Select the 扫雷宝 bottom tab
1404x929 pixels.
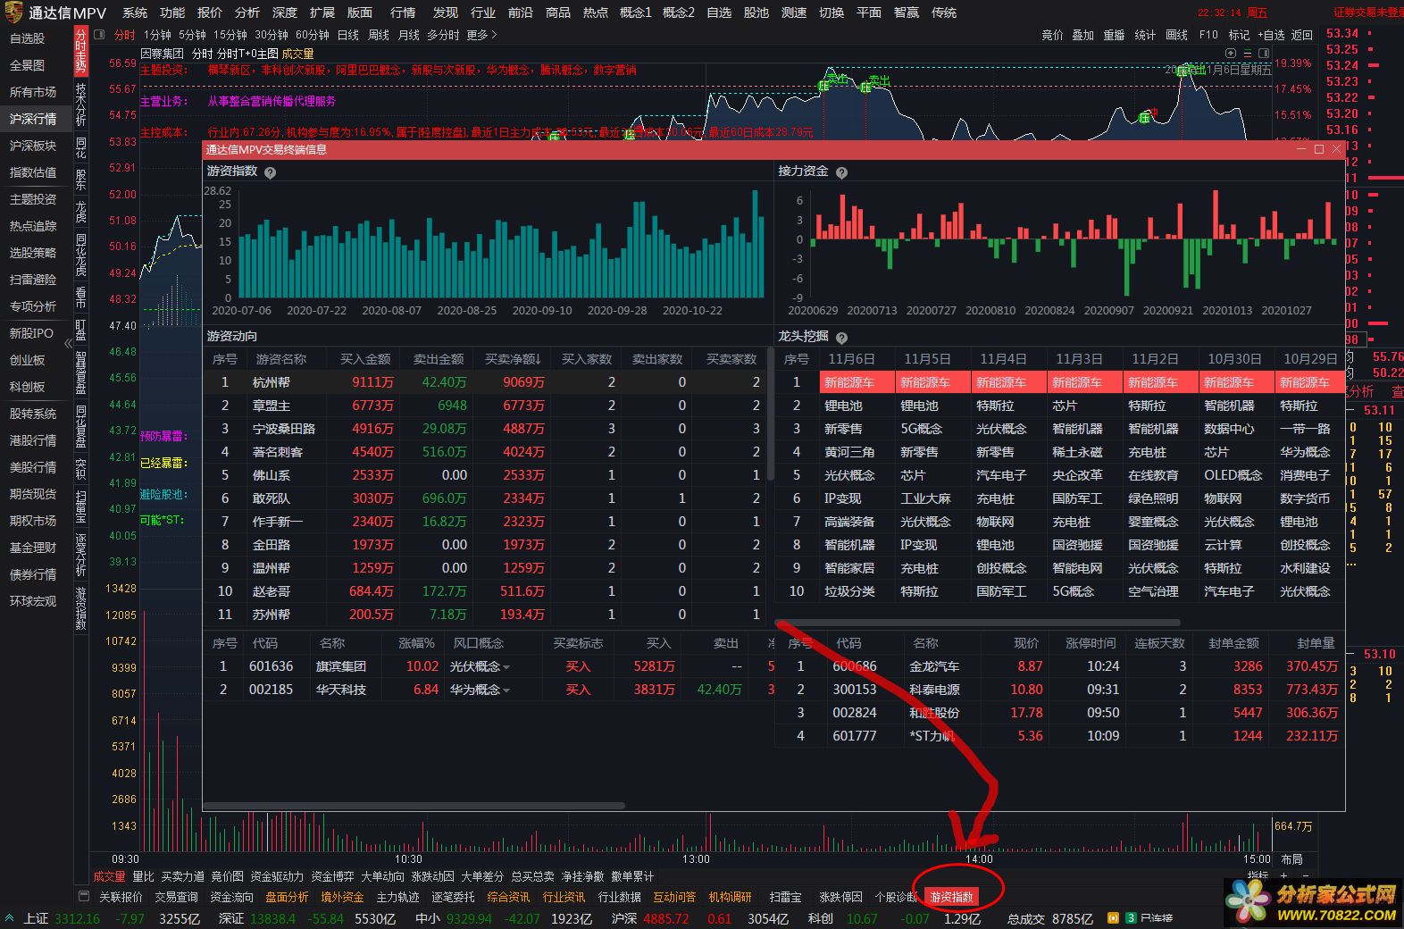(785, 897)
